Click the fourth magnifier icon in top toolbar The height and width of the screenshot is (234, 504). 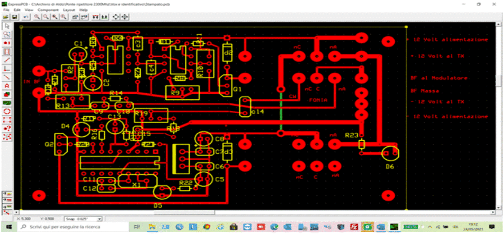[x=64, y=17]
